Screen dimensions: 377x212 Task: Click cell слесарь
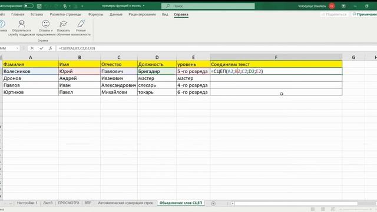(157, 85)
